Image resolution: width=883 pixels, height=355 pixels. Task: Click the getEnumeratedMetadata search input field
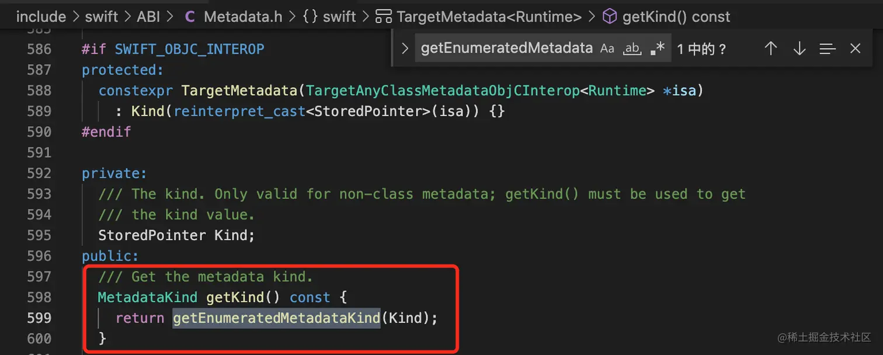[507, 48]
